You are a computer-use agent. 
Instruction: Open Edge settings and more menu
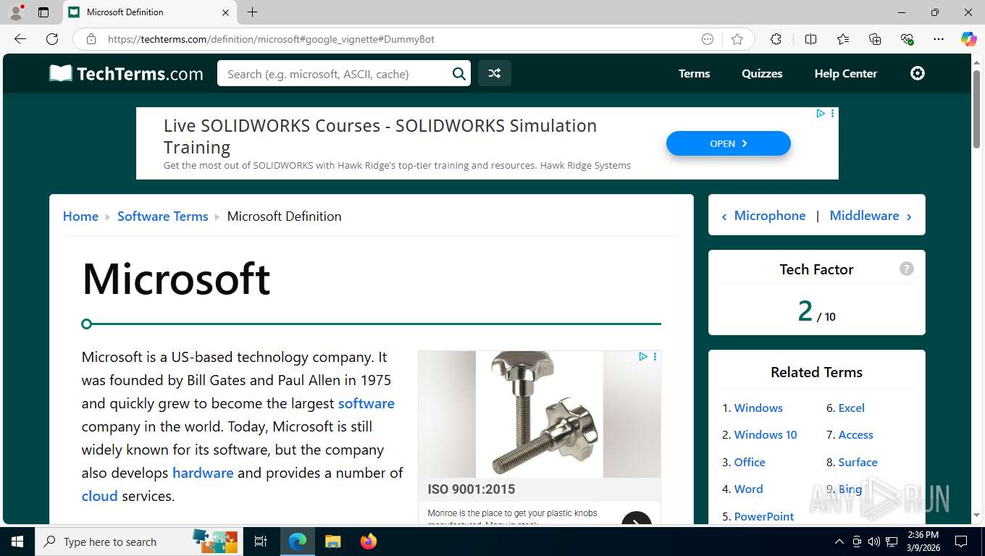coord(939,39)
